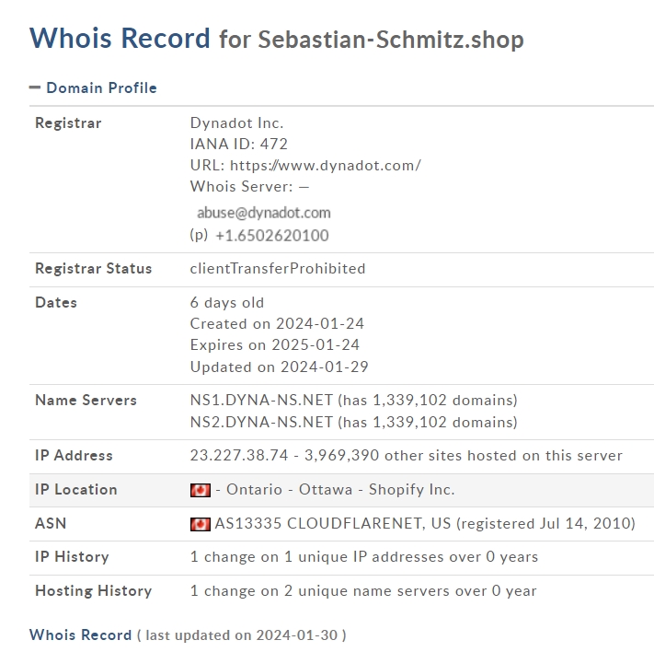This screenshot has height=652, width=654.
Task: Click the Hosting History change summary
Action: [x=363, y=591]
